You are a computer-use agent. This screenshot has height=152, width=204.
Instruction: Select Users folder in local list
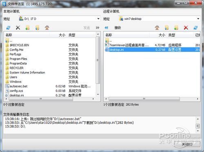11,77
